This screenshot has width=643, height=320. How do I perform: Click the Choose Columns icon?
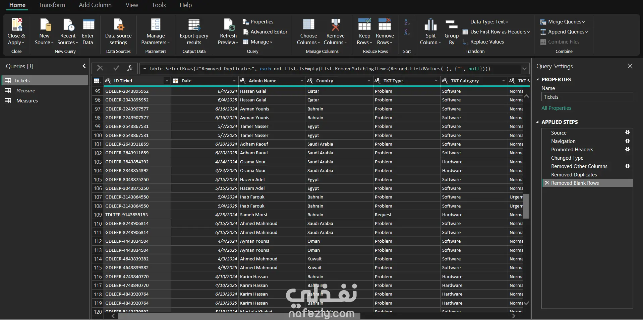(x=308, y=24)
